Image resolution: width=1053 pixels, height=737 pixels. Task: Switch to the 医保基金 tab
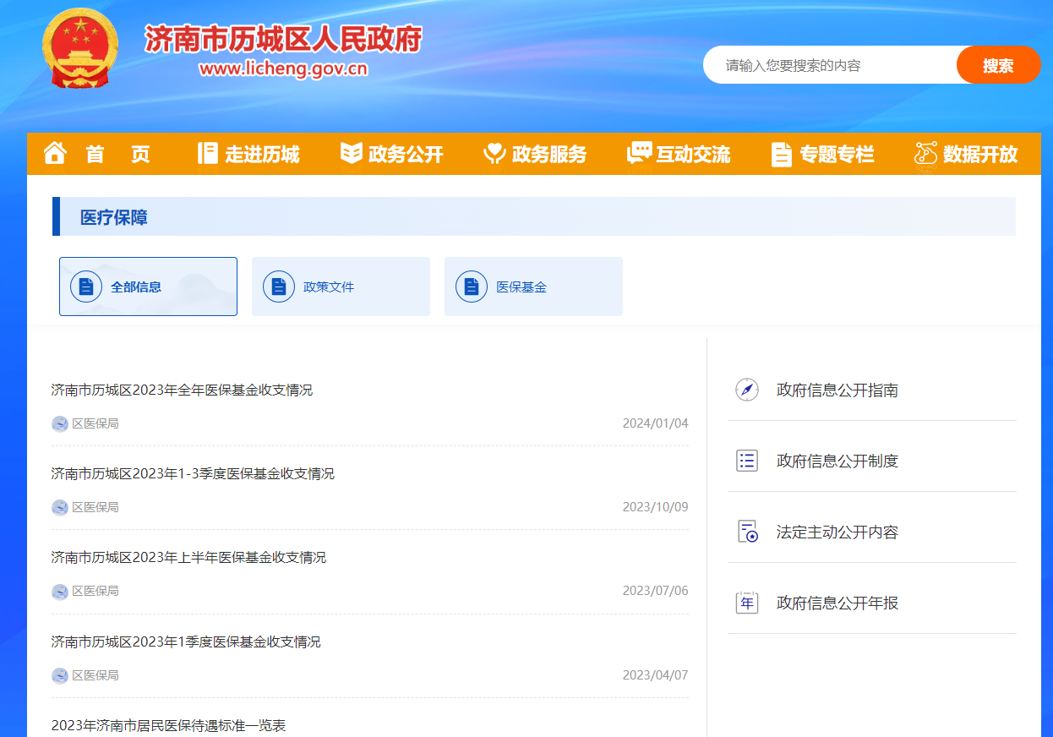tap(533, 287)
